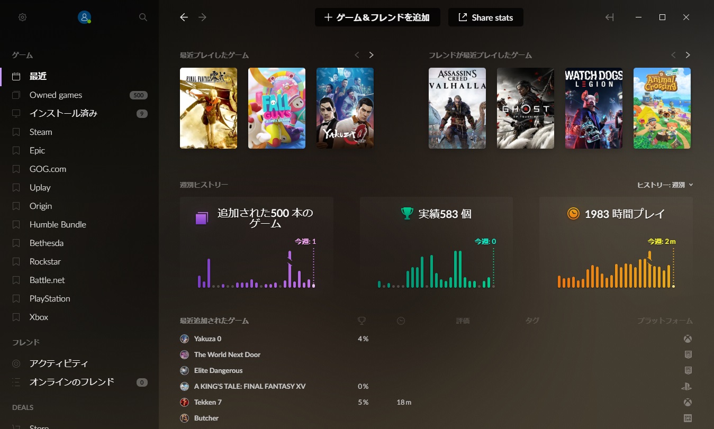
Task: Open Watch Dogs Legion cover
Action: (x=594, y=108)
